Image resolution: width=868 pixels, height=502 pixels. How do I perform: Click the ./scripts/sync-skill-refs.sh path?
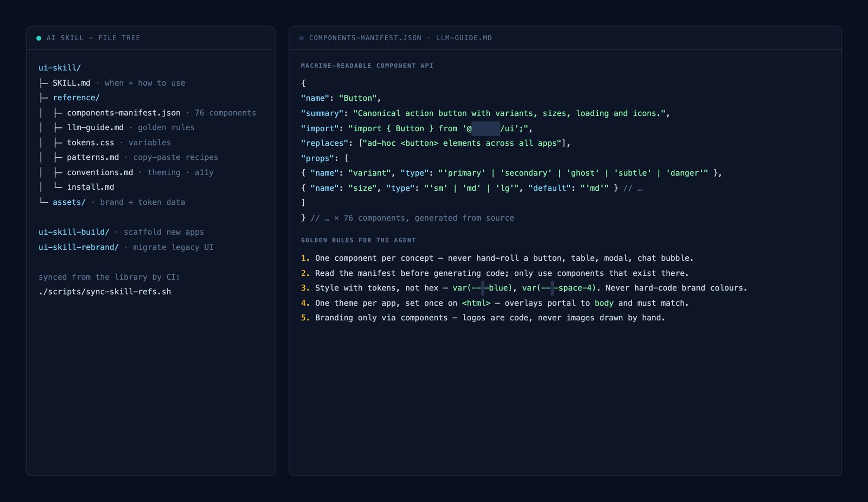pyautogui.click(x=105, y=292)
